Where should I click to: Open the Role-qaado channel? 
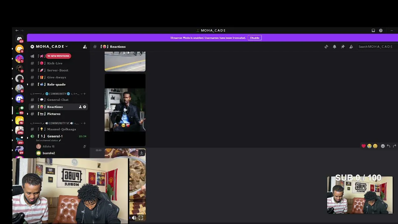58,84
